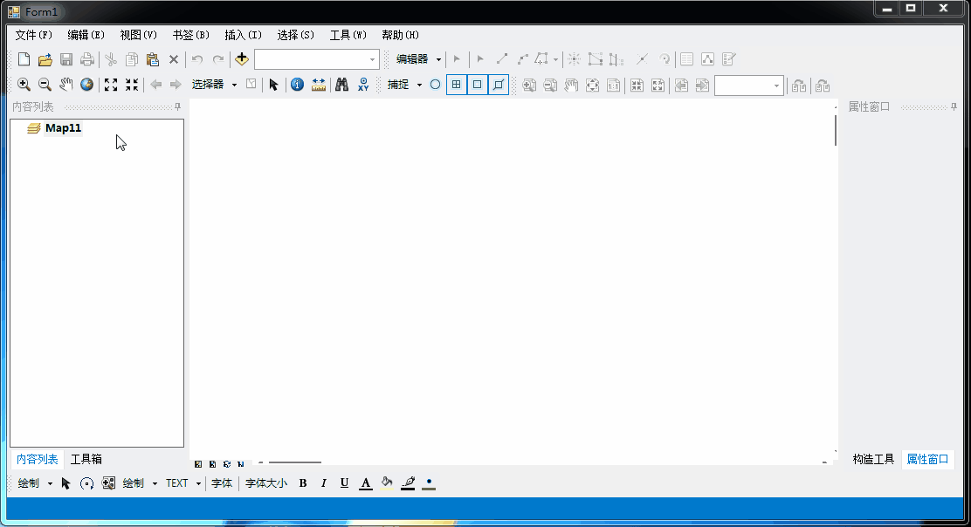Select the Zoom In magnifier tool

click(24, 85)
